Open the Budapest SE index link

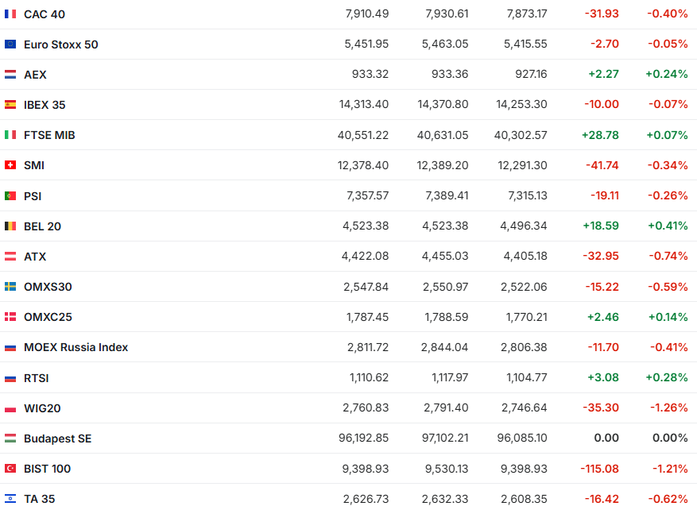(x=57, y=439)
